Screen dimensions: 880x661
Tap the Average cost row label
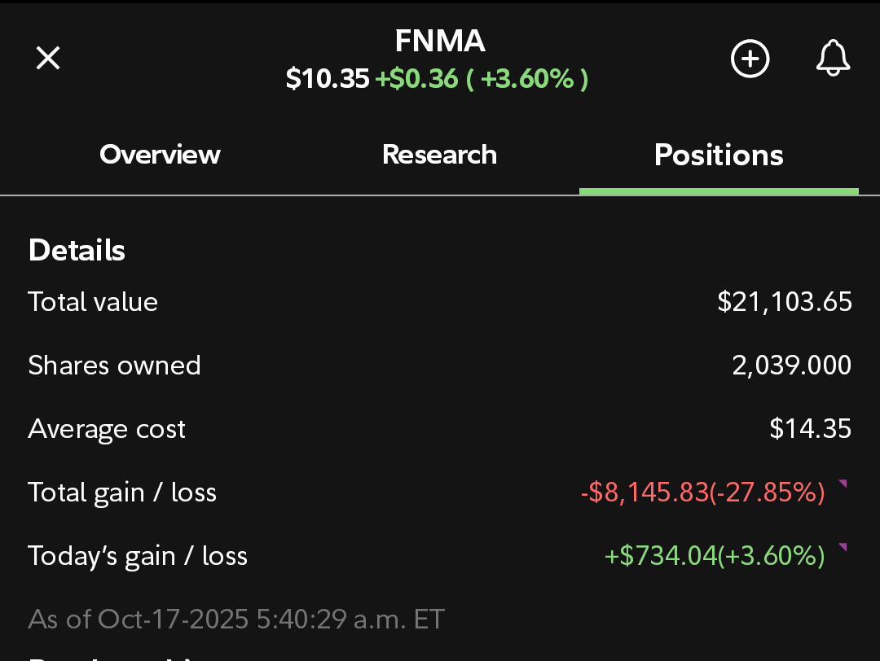pos(107,429)
